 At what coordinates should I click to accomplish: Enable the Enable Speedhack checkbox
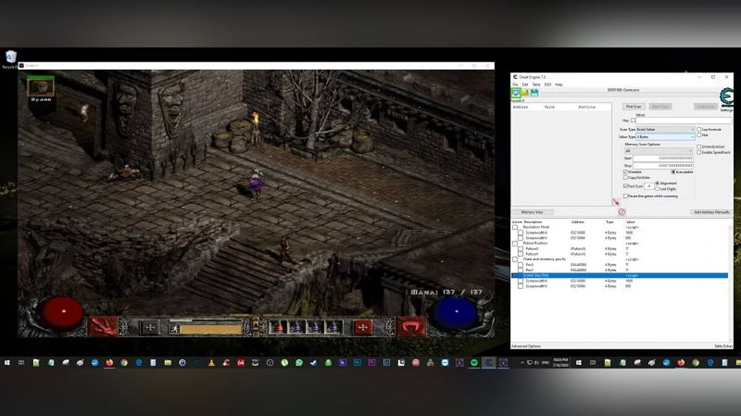[699, 152]
